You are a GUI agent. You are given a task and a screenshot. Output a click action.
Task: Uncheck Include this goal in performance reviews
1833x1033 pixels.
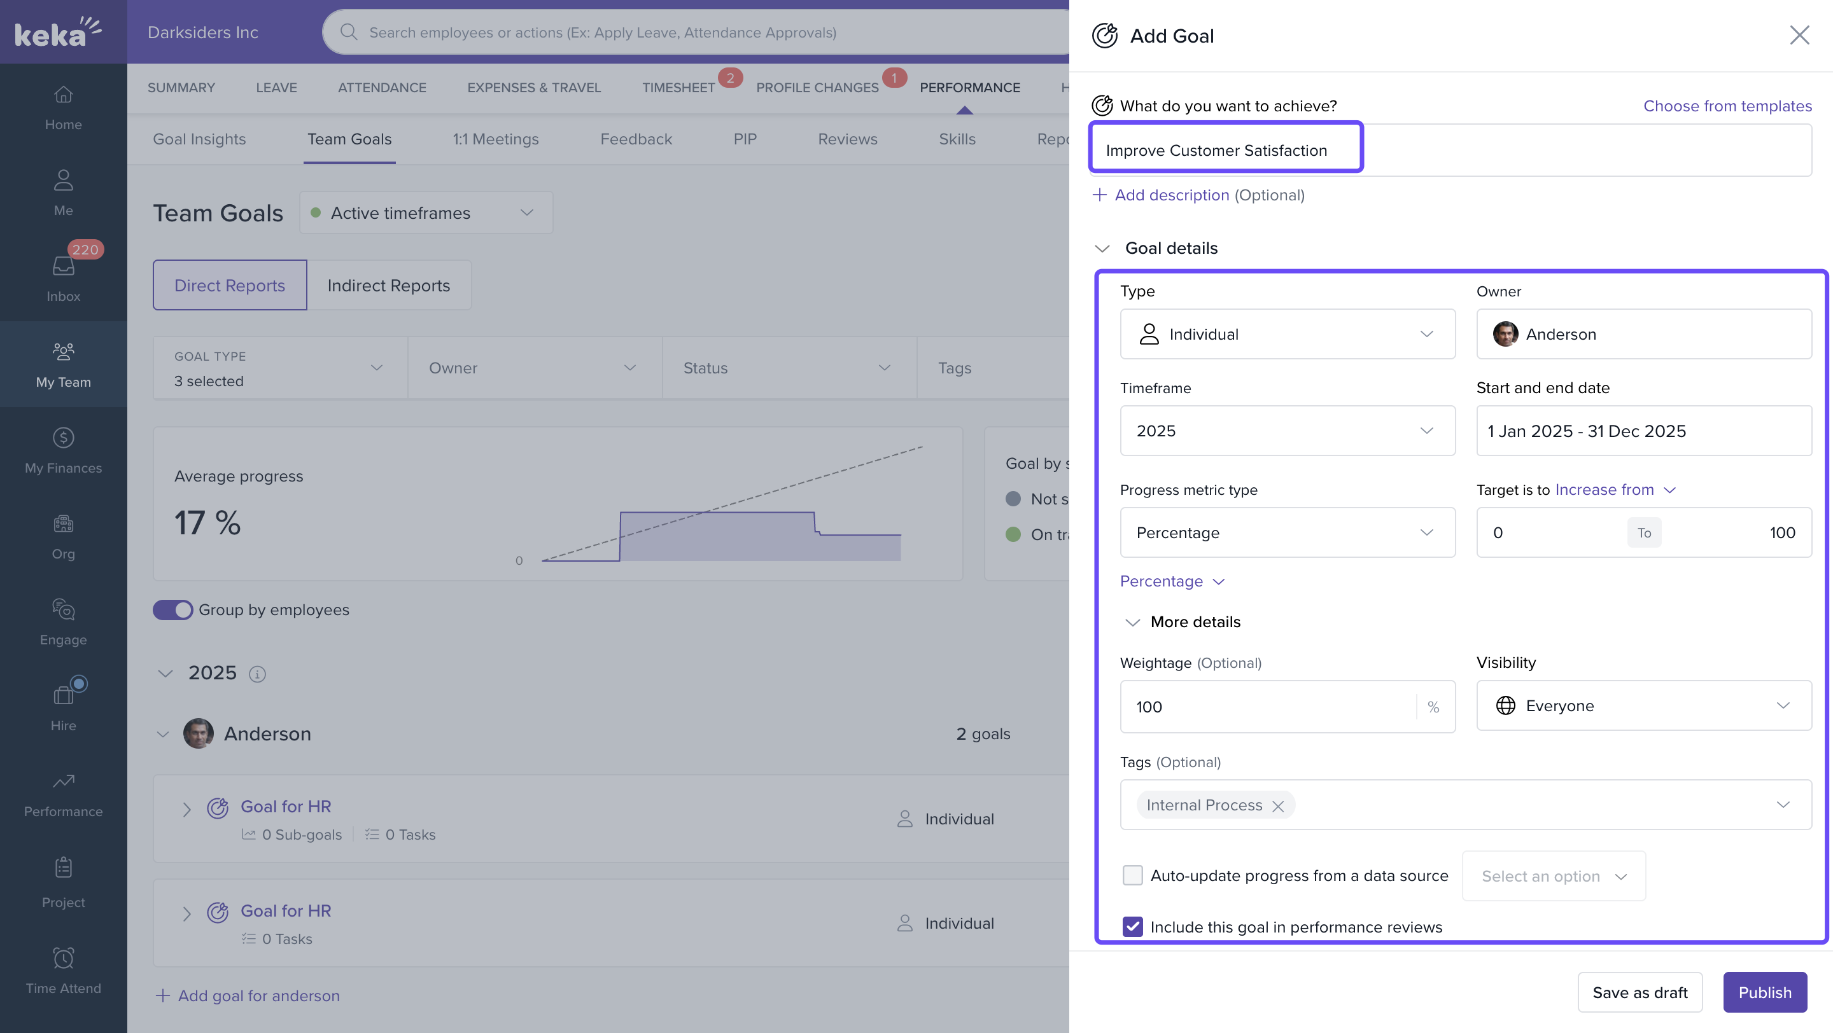pos(1132,926)
